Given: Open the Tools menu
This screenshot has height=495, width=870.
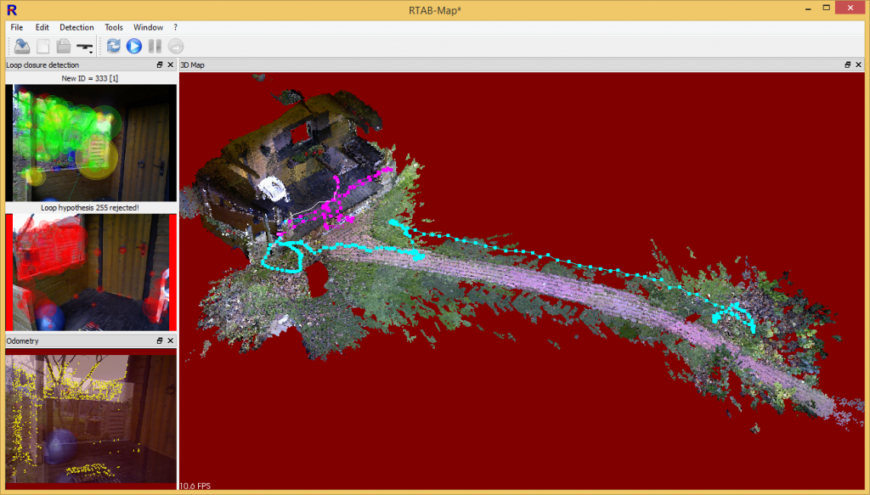Looking at the screenshot, I should click(114, 27).
